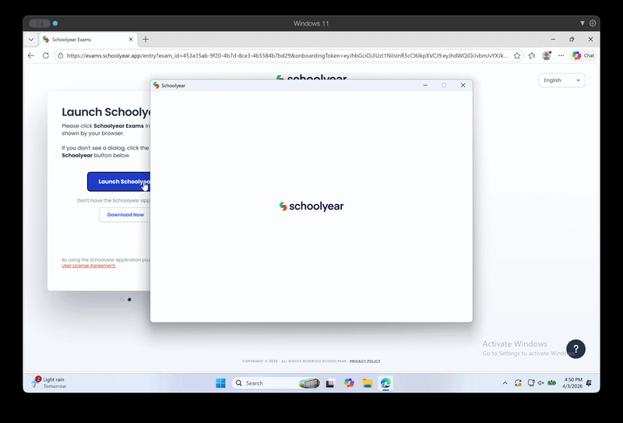The image size is (623, 423).
Task: Select the second carousel dot
Action: click(x=129, y=299)
